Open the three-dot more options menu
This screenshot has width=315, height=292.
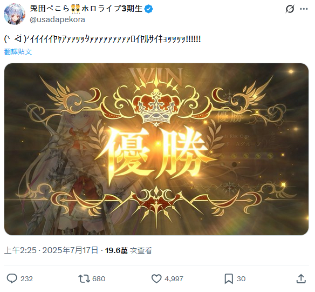(x=304, y=9)
